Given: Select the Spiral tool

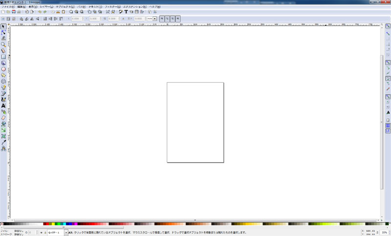Looking at the screenshot, I should [x=3, y=81].
